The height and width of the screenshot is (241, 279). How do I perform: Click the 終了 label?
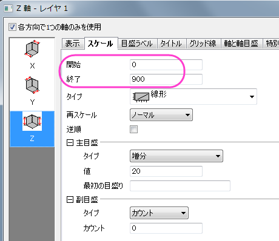(x=73, y=79)
